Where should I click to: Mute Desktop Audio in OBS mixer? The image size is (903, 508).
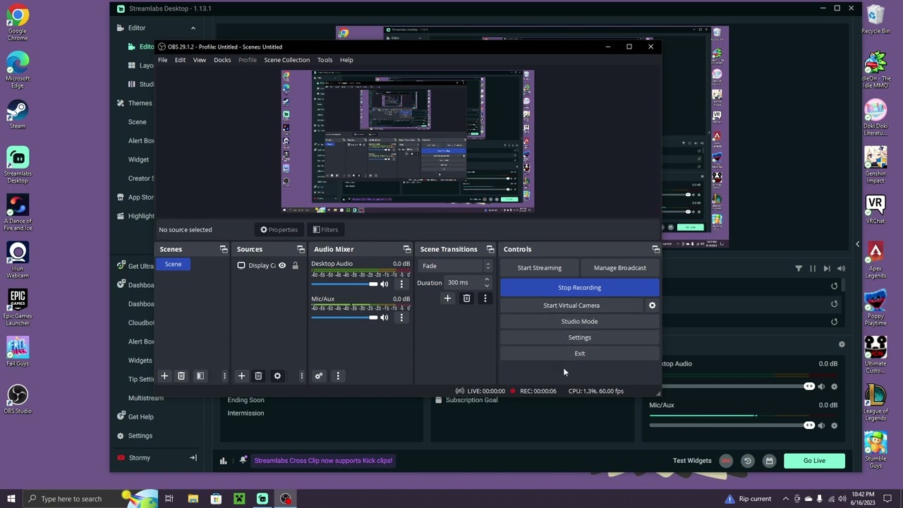pyautogui.click(x=384, y=284)
